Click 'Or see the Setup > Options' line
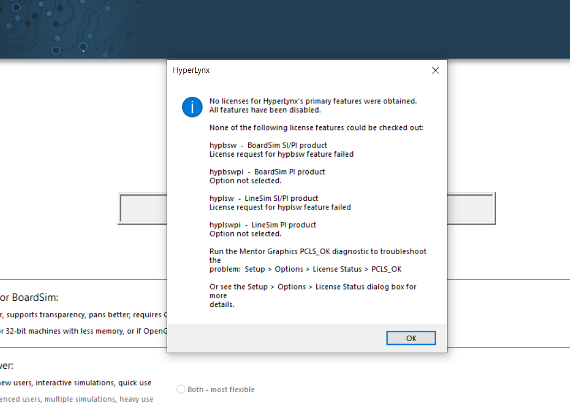570x407 pixels. [x=312, y=287]
